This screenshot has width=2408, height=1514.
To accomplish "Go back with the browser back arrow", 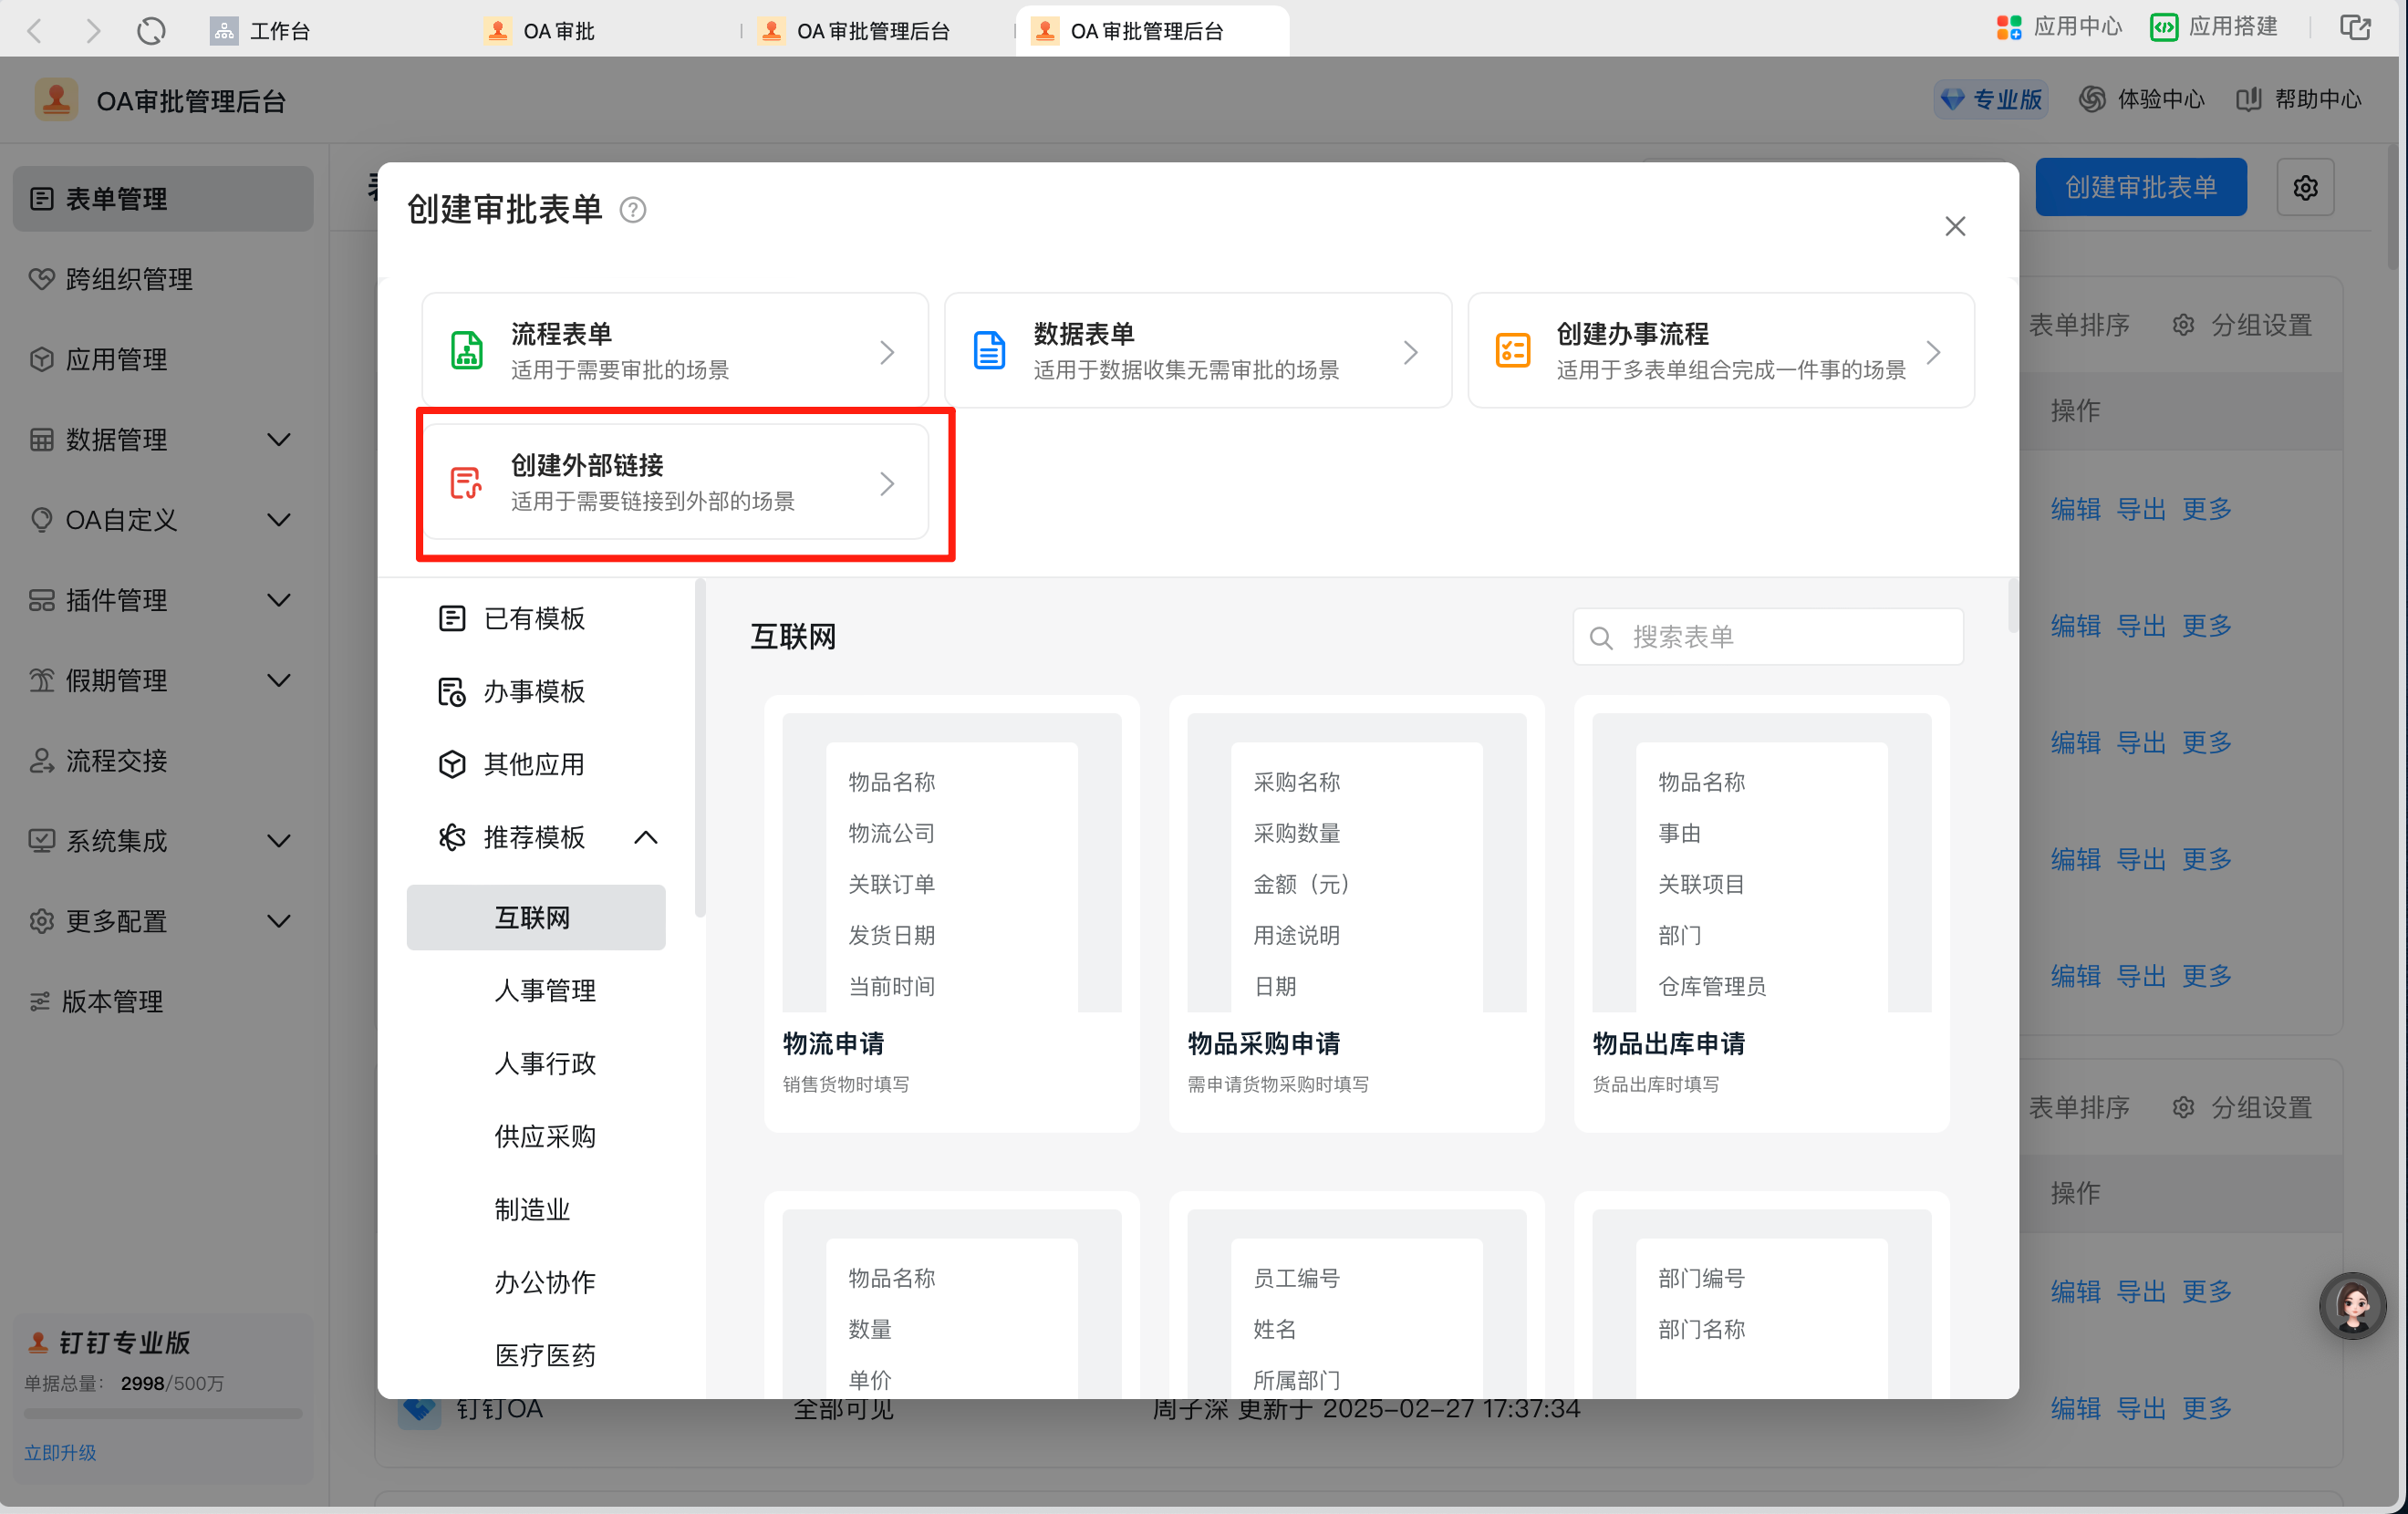I will click(x=35, y=31).
